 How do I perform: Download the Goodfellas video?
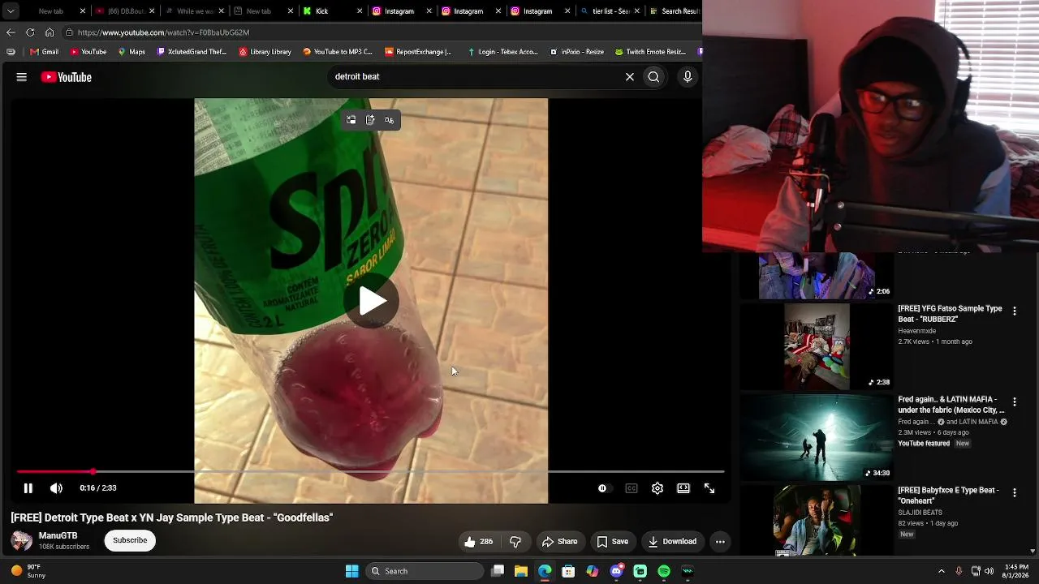pyautogui.click(x=672, y=542)
